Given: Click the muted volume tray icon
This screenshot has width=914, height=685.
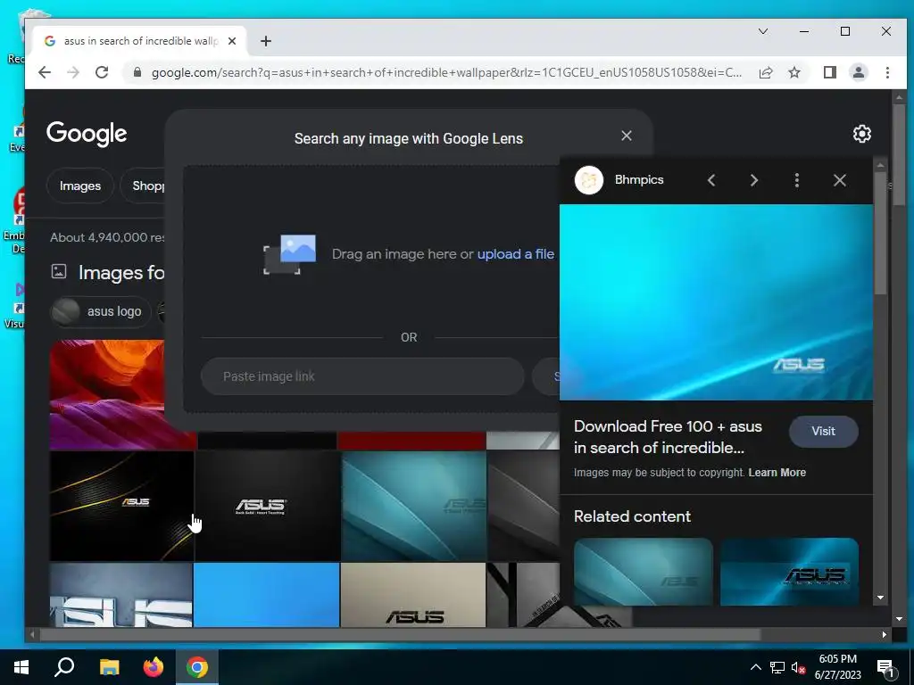Looking at the screenshot, I should tap(799, 667).
